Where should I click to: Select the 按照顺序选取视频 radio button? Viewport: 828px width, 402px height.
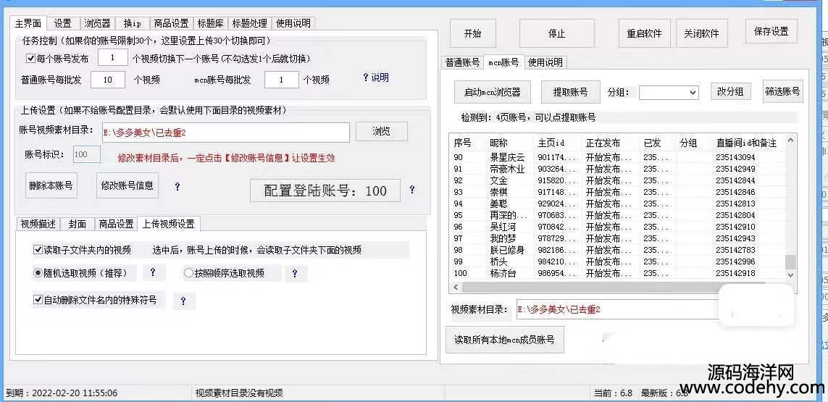click(x=188, y=273)
